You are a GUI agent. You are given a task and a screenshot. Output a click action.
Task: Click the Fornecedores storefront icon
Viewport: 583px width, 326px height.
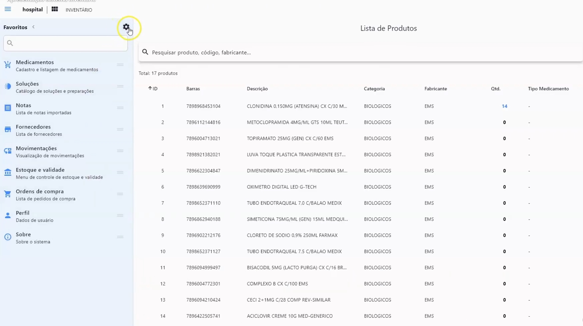point(7,129)
